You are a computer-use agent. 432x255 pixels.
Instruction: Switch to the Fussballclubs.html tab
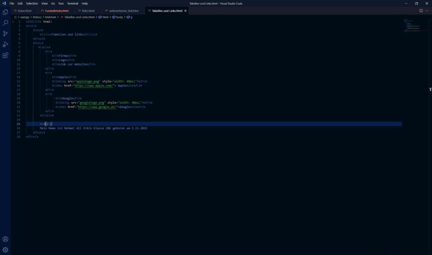tap(57, 11)
